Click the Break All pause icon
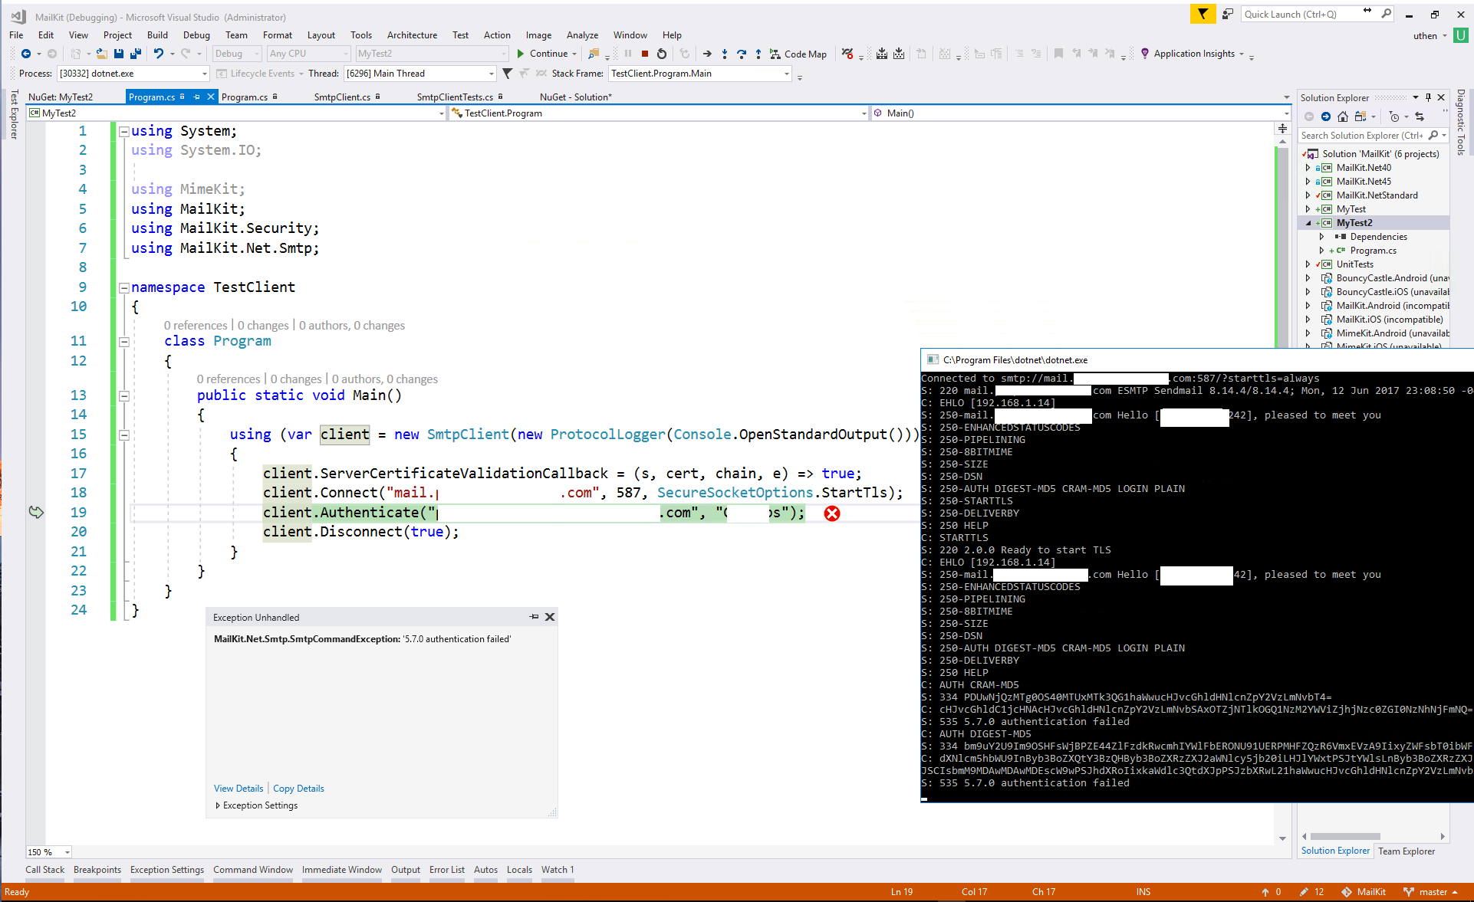 (x=628, y=54)
